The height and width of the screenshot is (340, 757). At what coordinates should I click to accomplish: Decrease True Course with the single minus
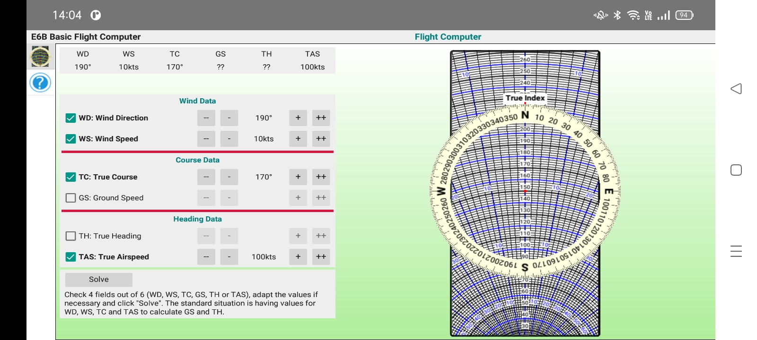[x=229, y=177]
